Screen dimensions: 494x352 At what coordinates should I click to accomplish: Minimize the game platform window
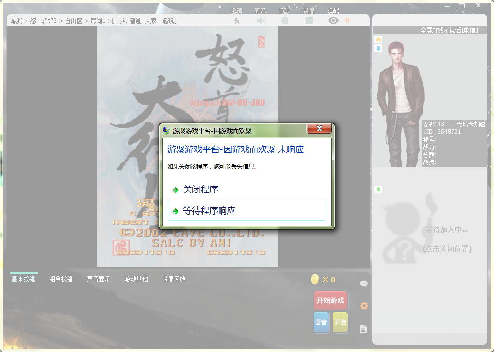(x=447, y=6)
